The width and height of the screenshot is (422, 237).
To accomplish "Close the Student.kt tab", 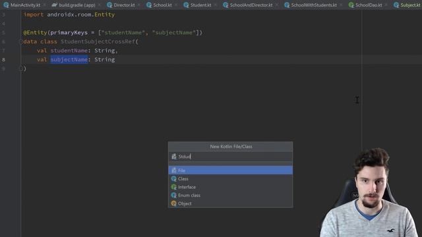I will 216,5.
